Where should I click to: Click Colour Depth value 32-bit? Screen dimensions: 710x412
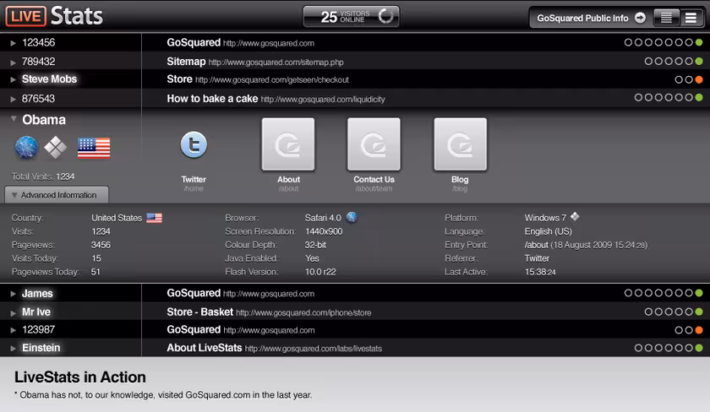pos(315,245)
